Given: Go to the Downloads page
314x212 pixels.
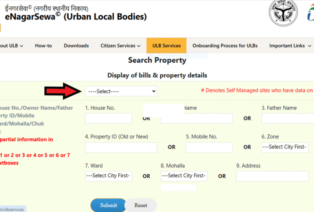Looking at the screenshot, I should click(x=76, y=46).
